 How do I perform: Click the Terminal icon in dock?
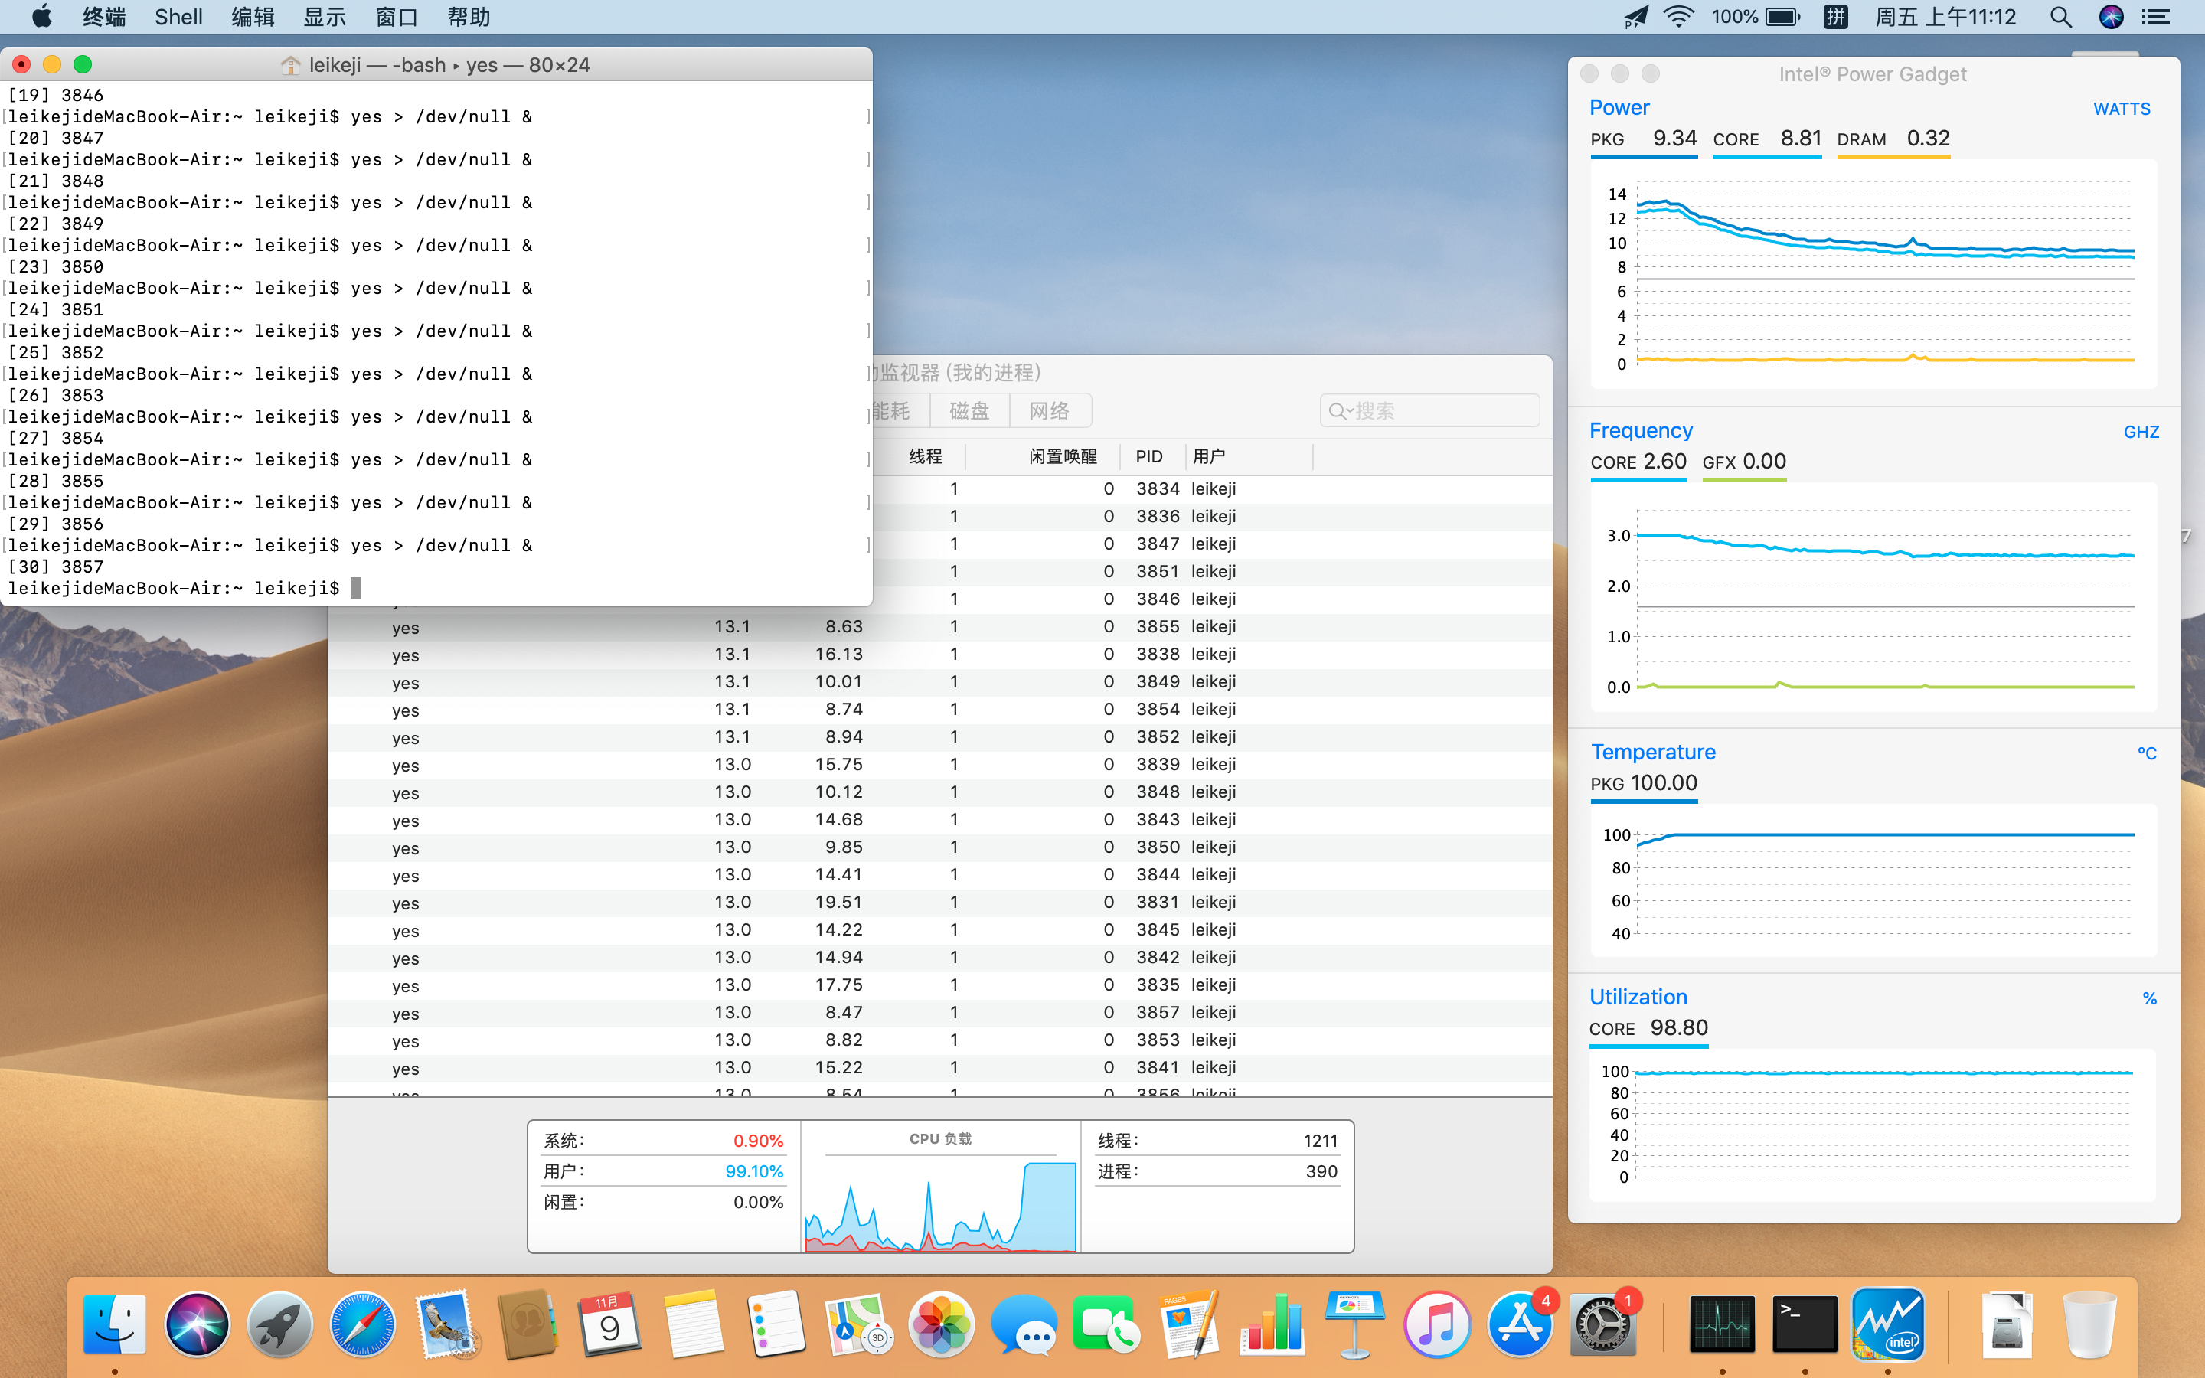(x=1804, y=1324)
